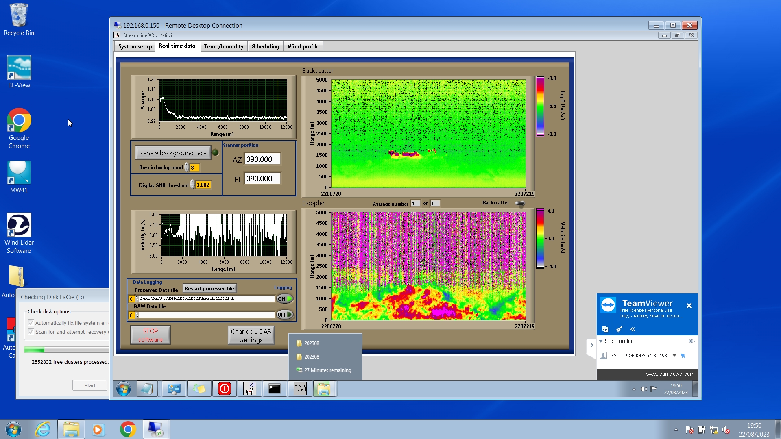
Task: Toggle the processed data Logging ON switch
Action: click(285, 299)
